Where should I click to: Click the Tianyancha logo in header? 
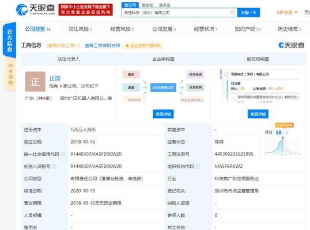click(35, 9)
